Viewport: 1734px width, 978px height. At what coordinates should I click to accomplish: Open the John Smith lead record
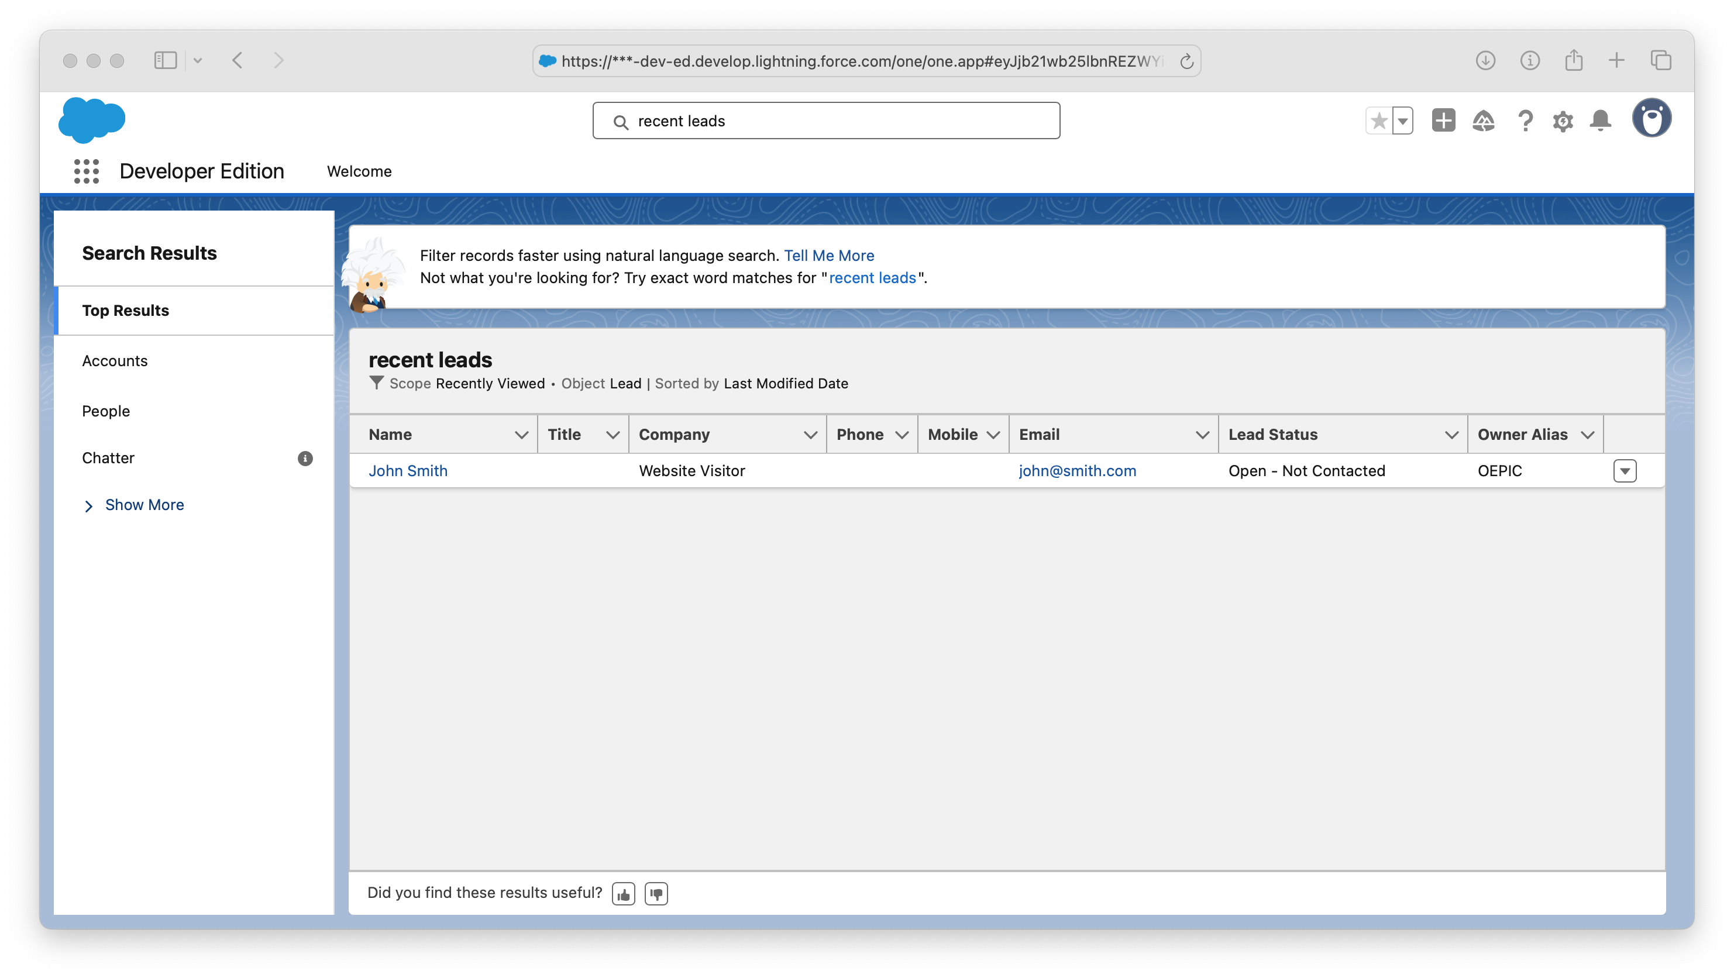pos(408,470)
